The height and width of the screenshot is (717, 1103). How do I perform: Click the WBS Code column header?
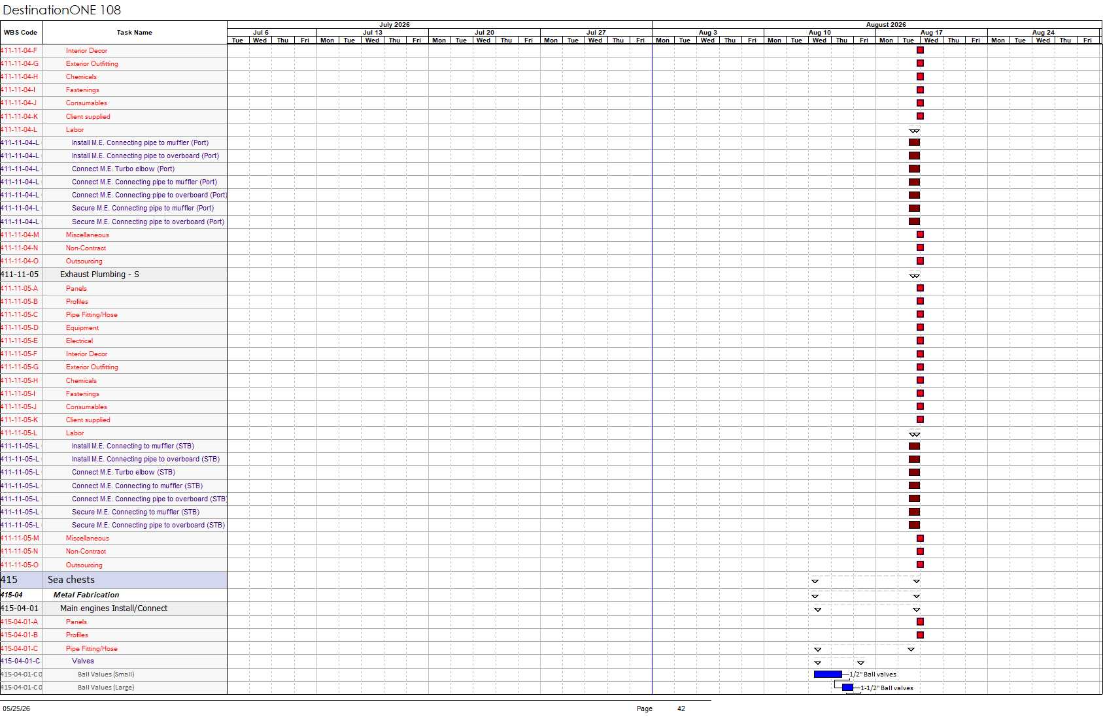(x=21, y=33)
